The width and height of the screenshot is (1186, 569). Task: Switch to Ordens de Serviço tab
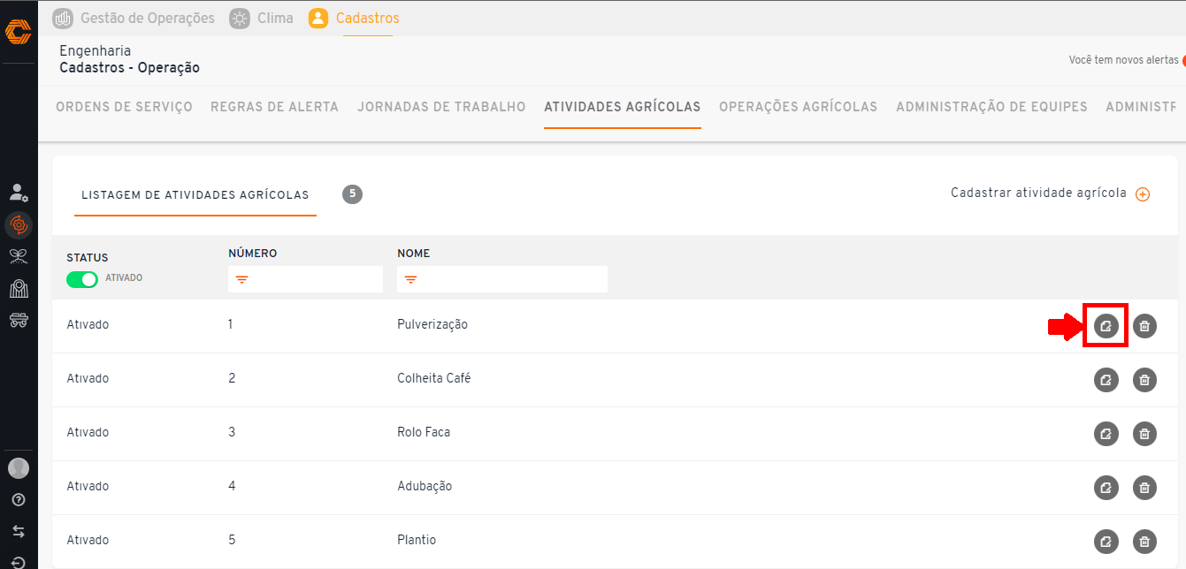pyautogui.click(x=124, y=107)
